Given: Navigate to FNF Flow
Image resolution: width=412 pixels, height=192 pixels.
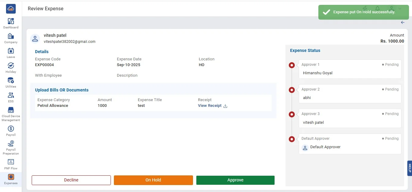Looking at the screenshot, I should 11,164.
